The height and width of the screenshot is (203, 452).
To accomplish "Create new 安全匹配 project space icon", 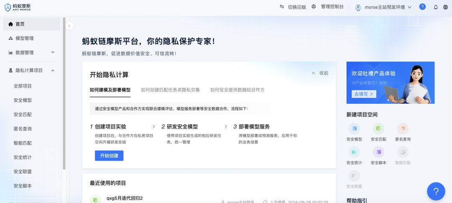I will (378, 128).
